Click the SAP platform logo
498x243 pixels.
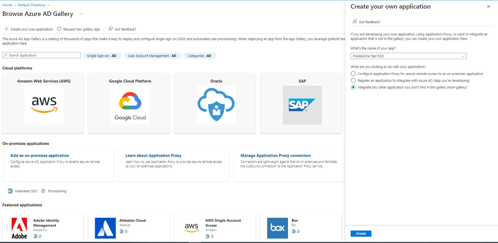[302, 105]
